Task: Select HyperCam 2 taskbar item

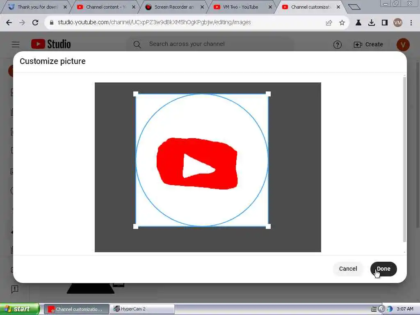Action: tap(142, 309)
